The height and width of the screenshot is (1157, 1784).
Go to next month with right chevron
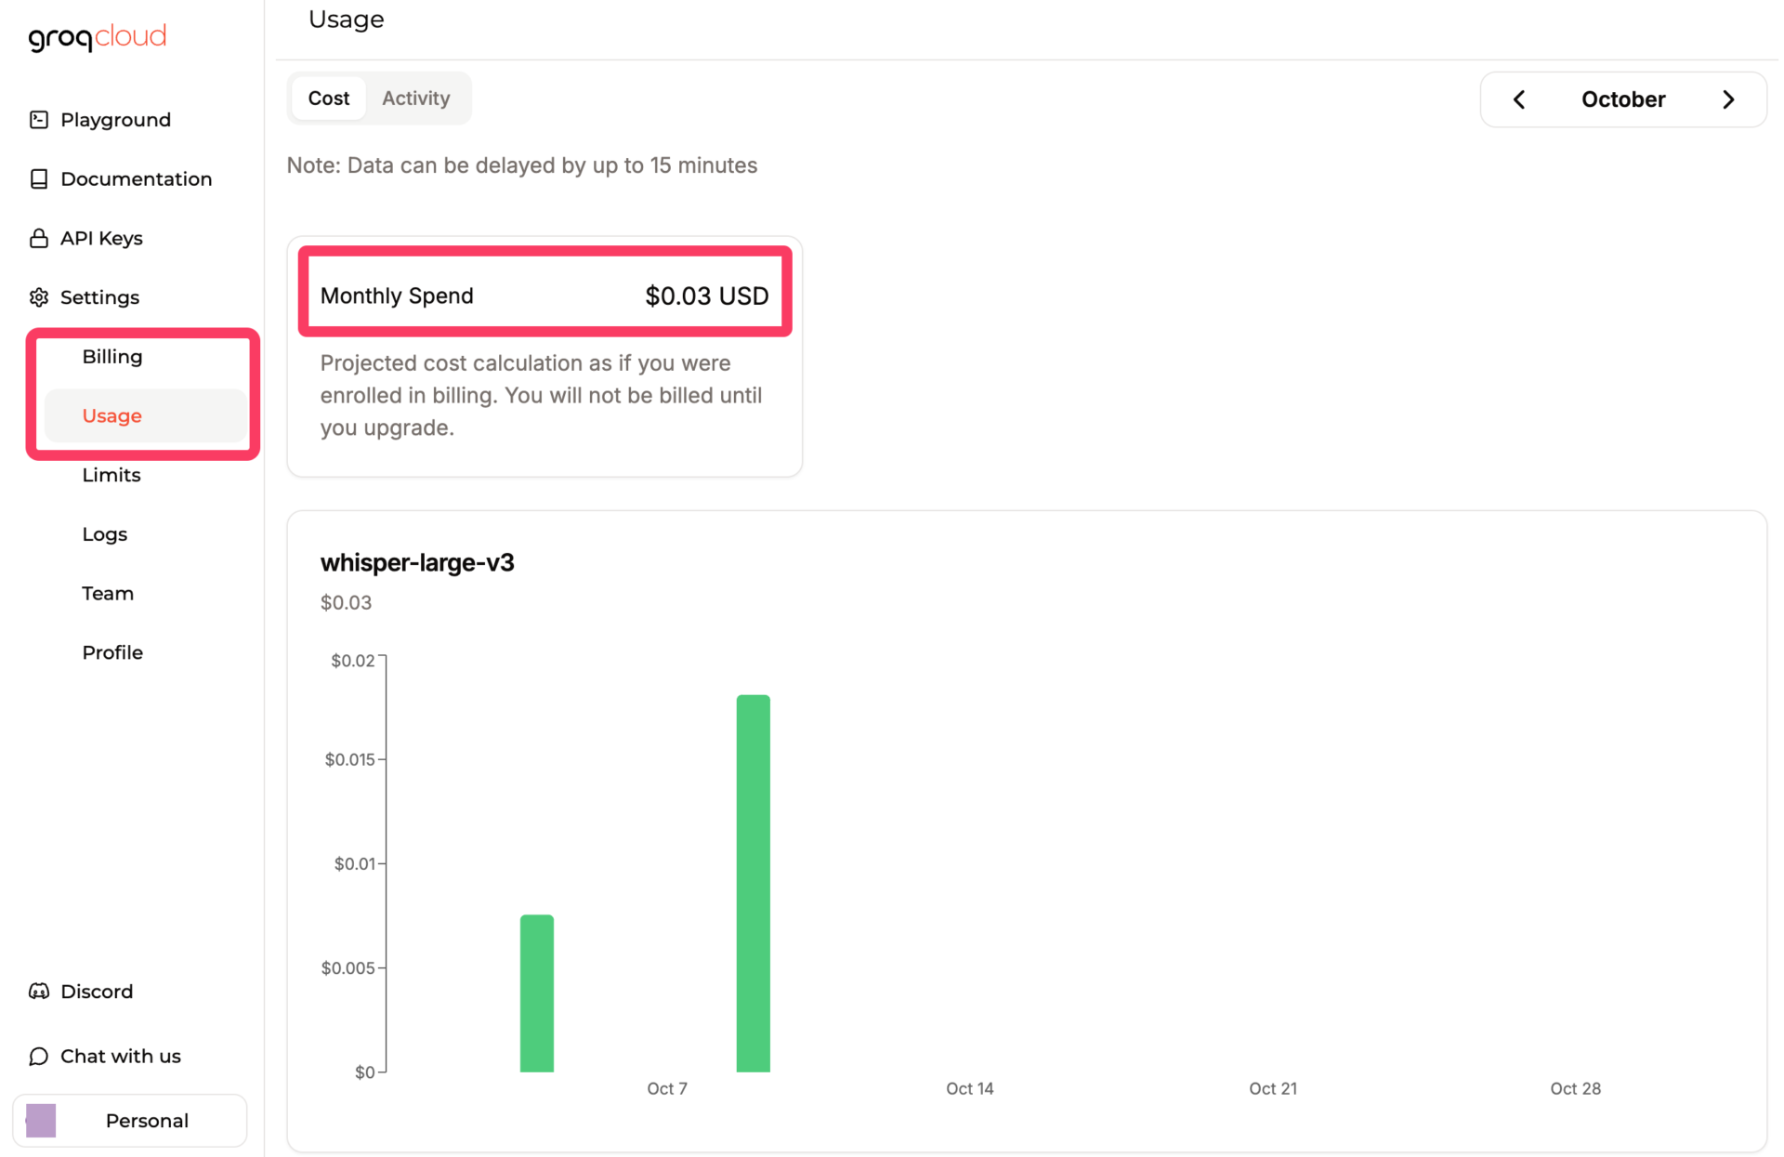1728,99
